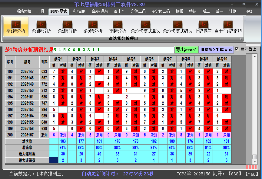Image resolution: width=262 pixels, height=179 pixels.
Task: Open the 系统数据 menu tab
Action: pos(24,11)
